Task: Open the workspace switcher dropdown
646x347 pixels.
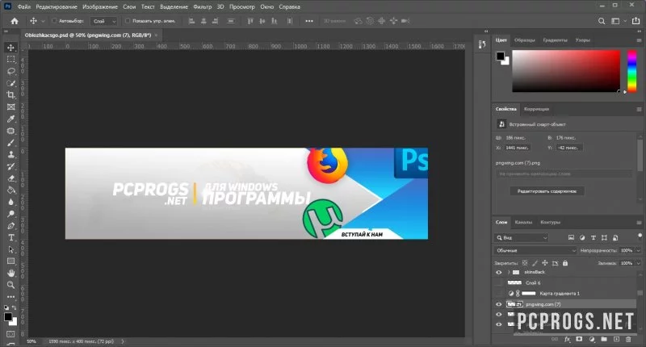Action: [618, 21]
